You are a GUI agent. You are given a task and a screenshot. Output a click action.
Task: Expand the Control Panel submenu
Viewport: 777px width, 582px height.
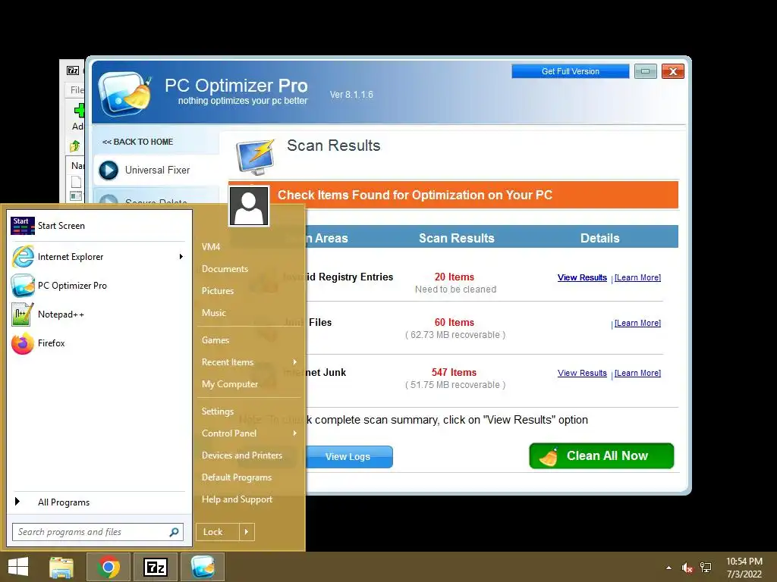click(x=295, y=433)
